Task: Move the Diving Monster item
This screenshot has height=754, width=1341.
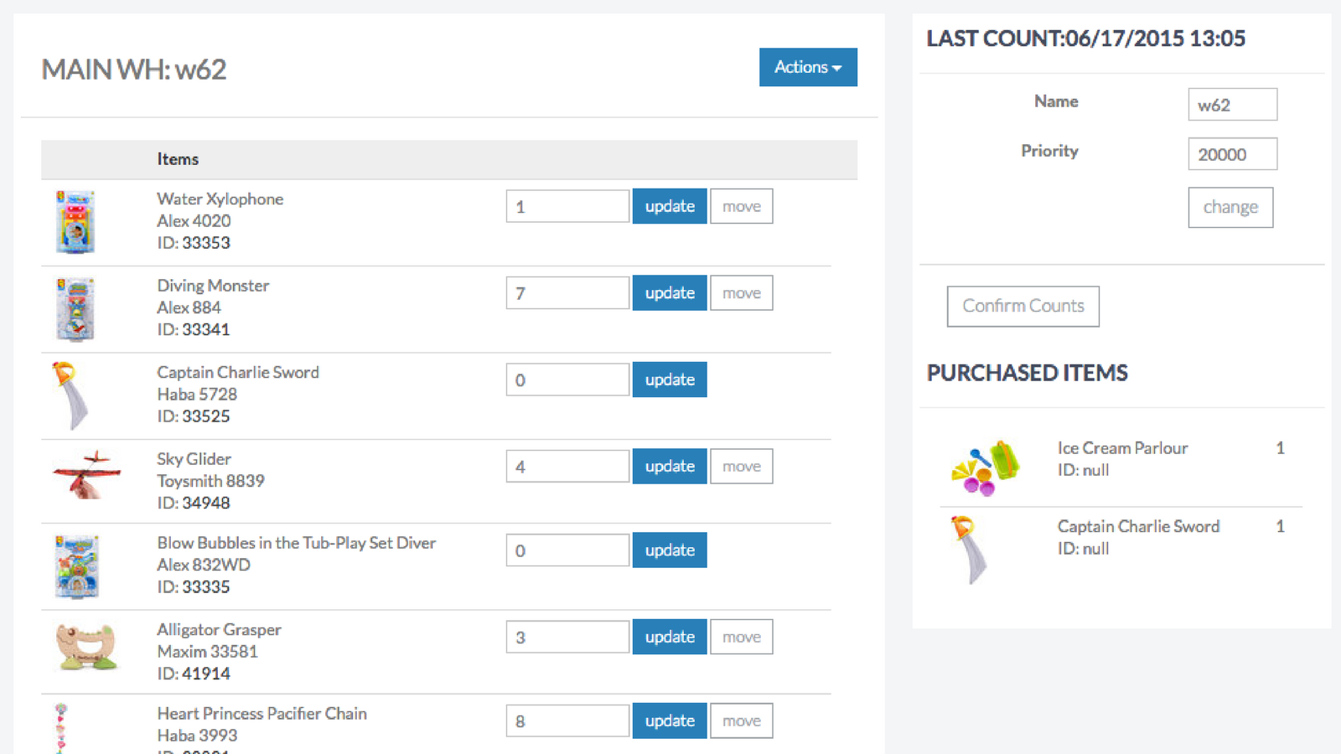Action: coord(741,292)
